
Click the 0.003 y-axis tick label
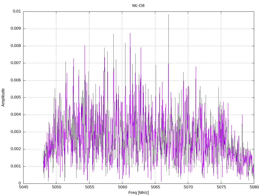pos(16,132)
